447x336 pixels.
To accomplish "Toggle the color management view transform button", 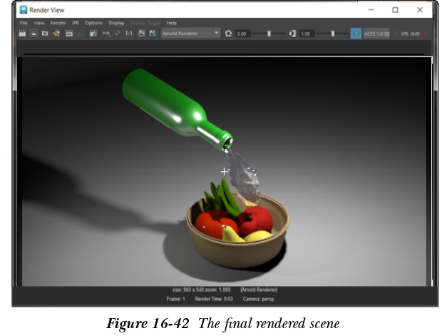I will (356, 34).
